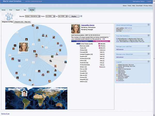
Task: Go to the Reach tab
Action: click(18, 10)
